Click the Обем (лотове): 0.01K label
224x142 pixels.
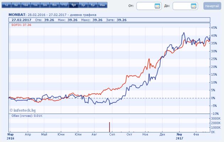(x=27, y=116)
